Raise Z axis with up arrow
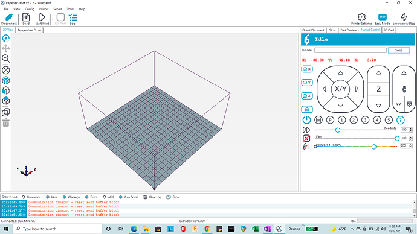This screenshot has width=417, height=234. pyautogui.click(x=378, y=73)
